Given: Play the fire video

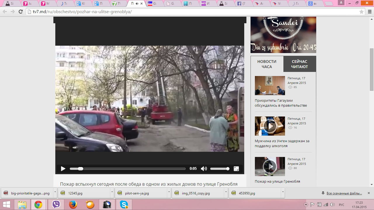Looking at the screenshot, I should pyautogui.click(x=63, y=169).
